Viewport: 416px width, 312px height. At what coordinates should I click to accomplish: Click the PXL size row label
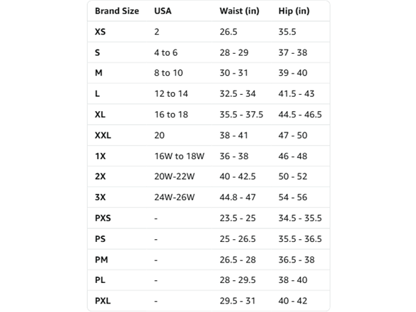103,301
